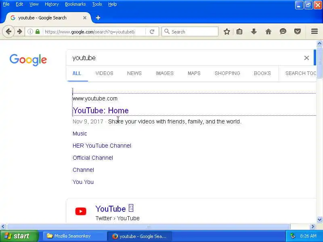Go to the home page icon
Screen dimensions: 323x242
tap(268, 31)
